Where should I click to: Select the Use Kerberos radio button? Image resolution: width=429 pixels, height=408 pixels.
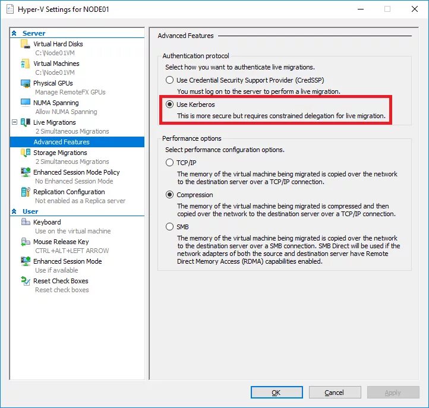pos(169,104)
